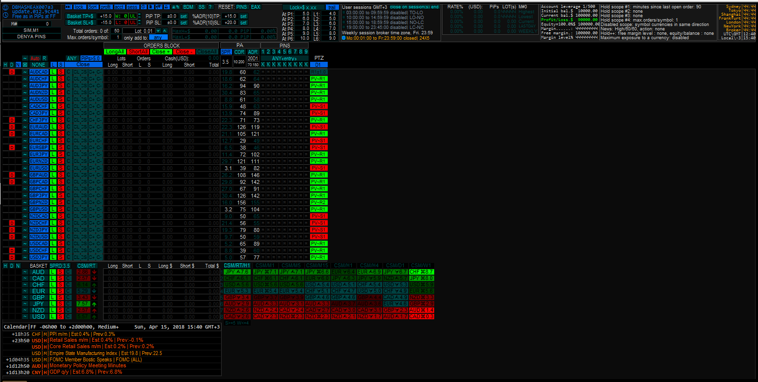
Task: Click the red S button for USDJPY
Action: coord(61,257)
